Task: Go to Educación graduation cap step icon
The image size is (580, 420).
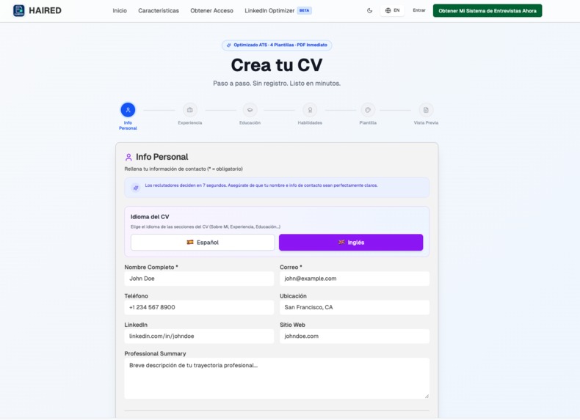Action: (x=250, y=110)
